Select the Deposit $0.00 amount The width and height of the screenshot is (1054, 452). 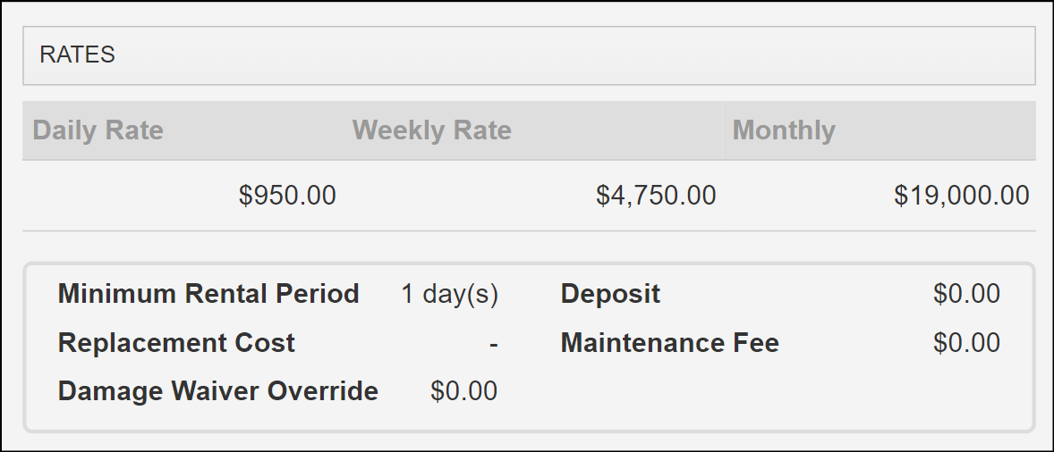(x=966, y=294)
